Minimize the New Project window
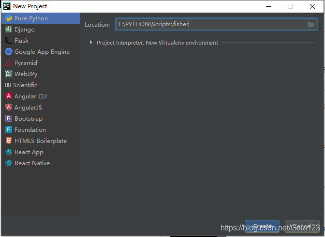This screenshot has height=237, width=325. pos(268,6)
